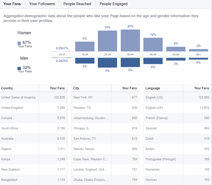Click the women 35-44 bar showing 20%
Screen dimensions: 212x185
[130, 40]
